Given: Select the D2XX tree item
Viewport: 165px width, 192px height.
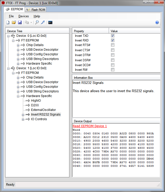Looking at the screenshot, I should (x=35, y=105).
